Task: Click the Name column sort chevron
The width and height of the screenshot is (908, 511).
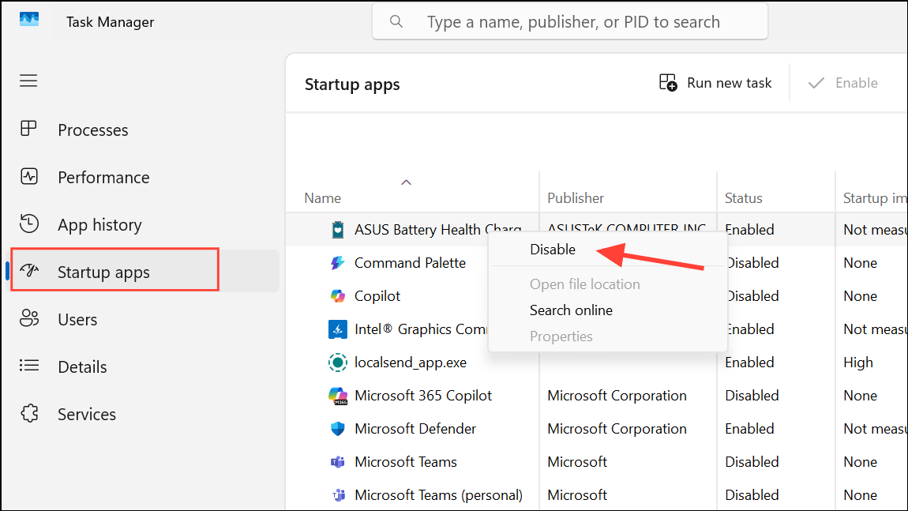Action: [x=407, y=182]
